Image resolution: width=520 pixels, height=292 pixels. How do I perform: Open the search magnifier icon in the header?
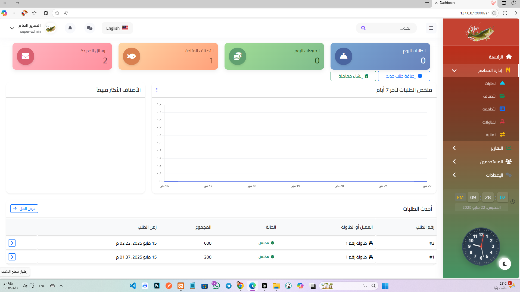pyautogui.click(x=364, y=28)
